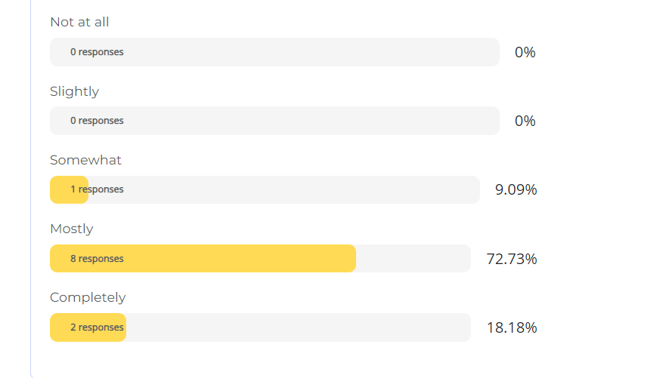Click '0 responses' in the Not at all bar

coord(97,52)
